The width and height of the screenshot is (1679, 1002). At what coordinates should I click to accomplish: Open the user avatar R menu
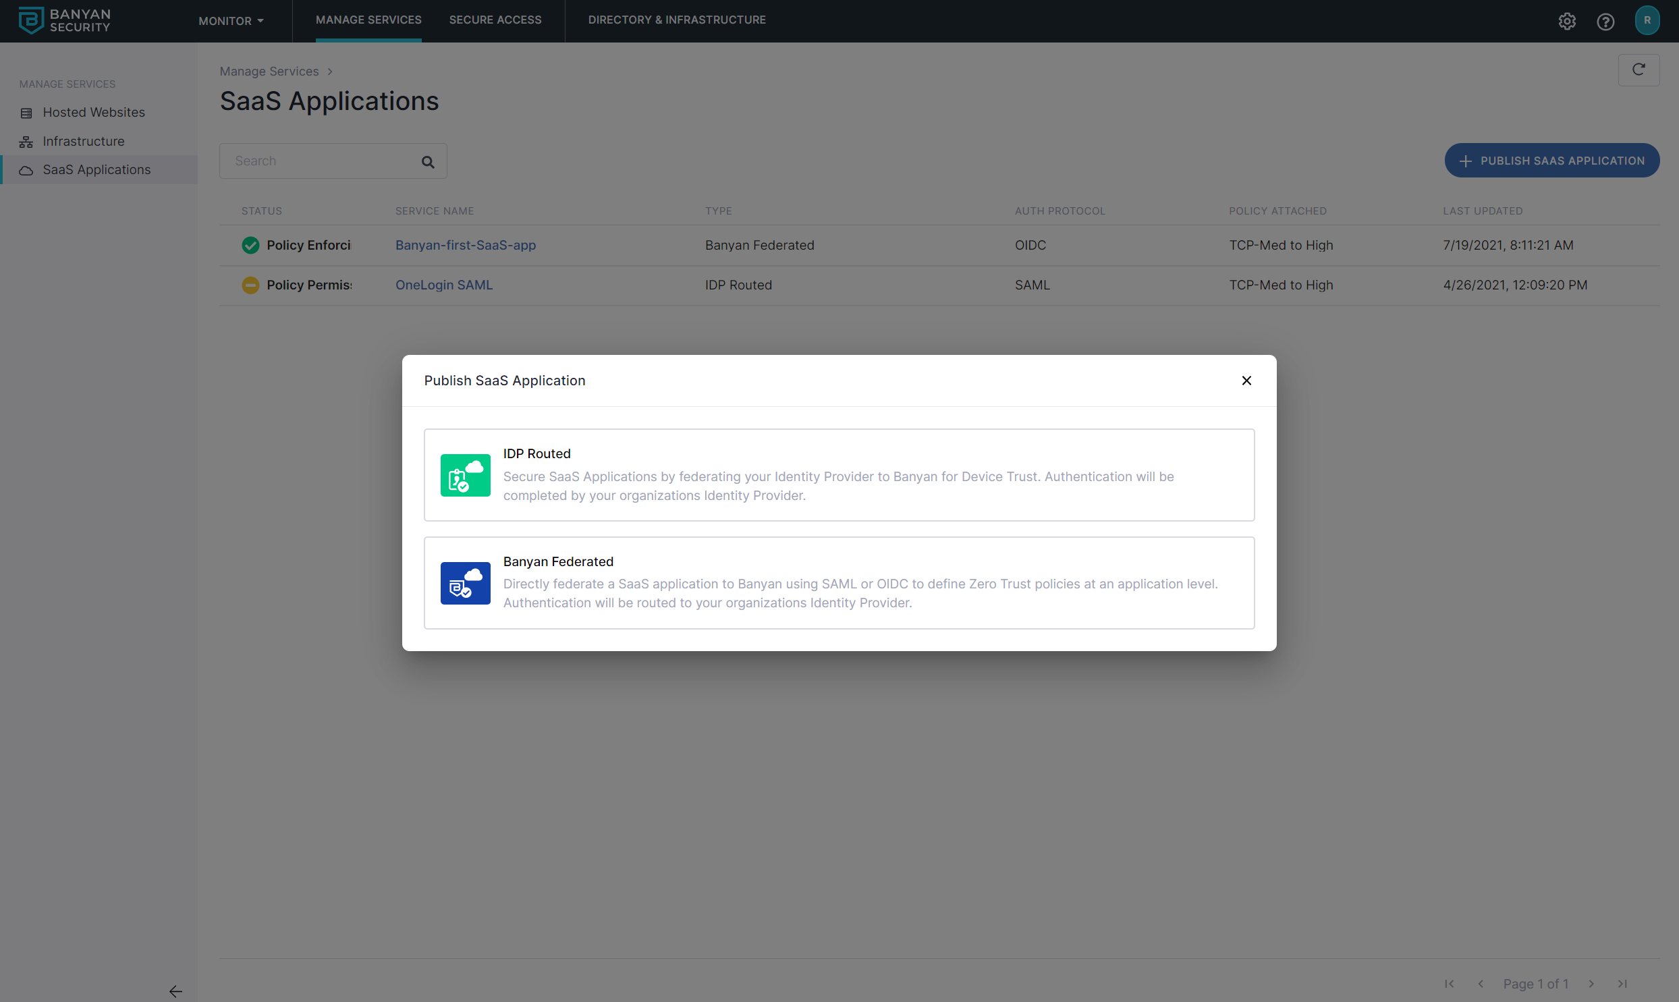coord(1647,20)
